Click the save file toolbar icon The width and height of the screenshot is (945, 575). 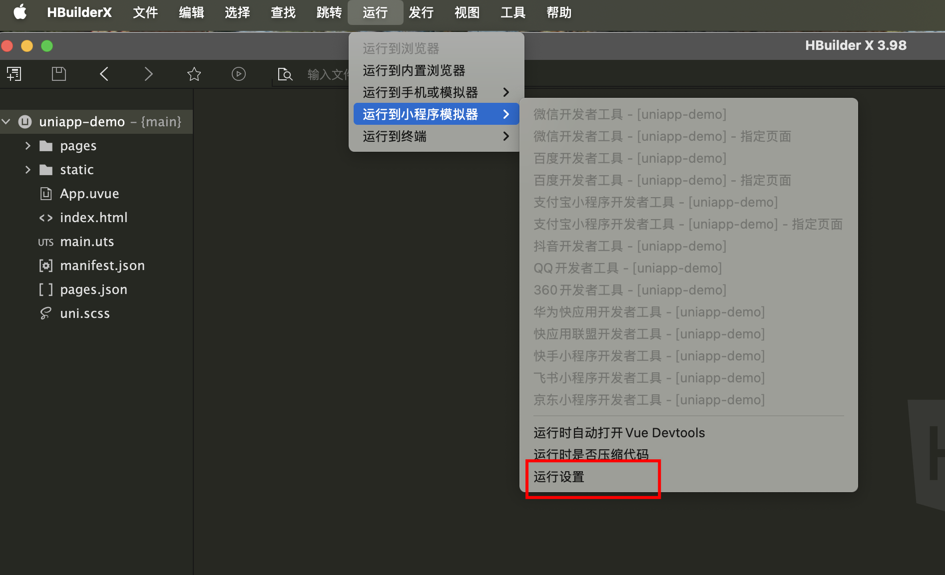[x=59, y=74]
